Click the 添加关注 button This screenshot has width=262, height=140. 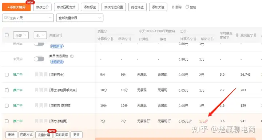click(x=158, y=7)
